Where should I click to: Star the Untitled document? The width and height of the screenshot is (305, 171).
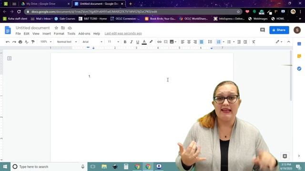coord(56,28)
